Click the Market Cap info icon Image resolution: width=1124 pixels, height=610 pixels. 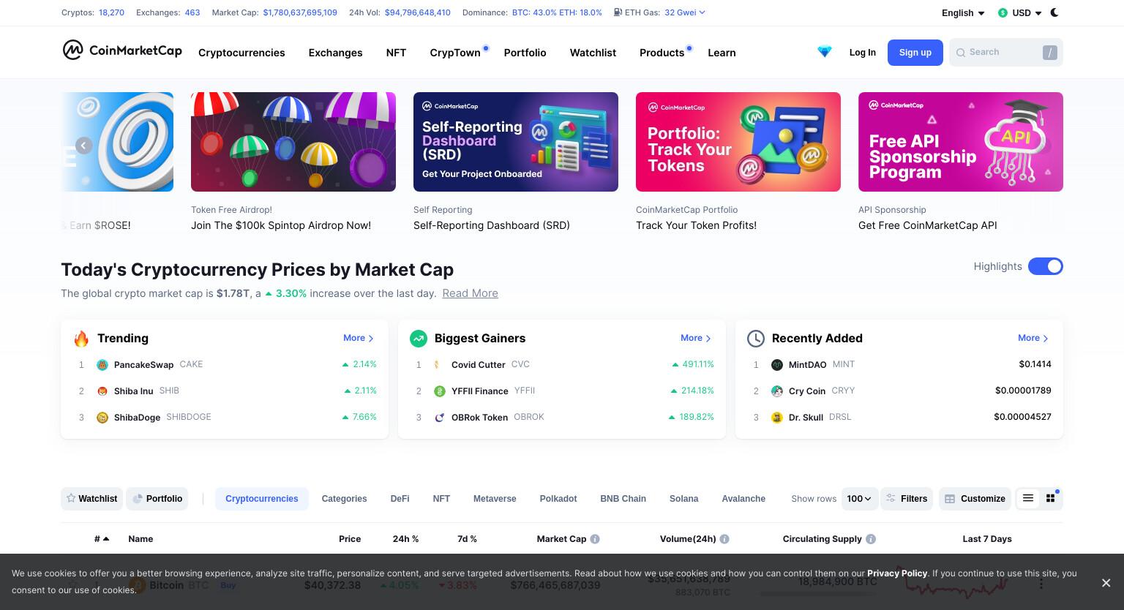[x=595, y=539]
